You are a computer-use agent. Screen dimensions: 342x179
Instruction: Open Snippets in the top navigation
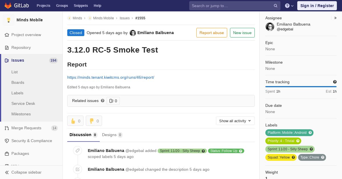point(81,6)
